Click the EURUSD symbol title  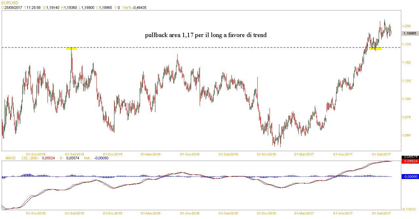(x=9, y=3)
